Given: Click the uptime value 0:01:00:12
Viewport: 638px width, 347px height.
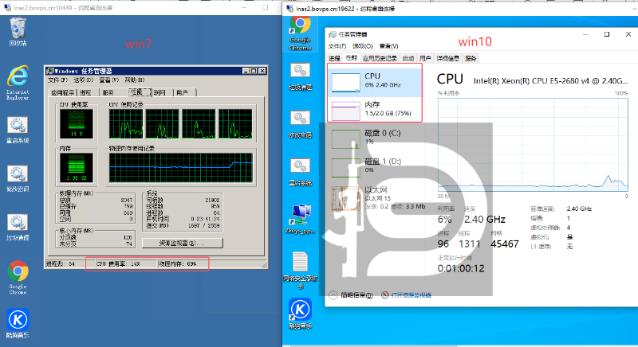Looking at the screenshot, I should 461,268.
